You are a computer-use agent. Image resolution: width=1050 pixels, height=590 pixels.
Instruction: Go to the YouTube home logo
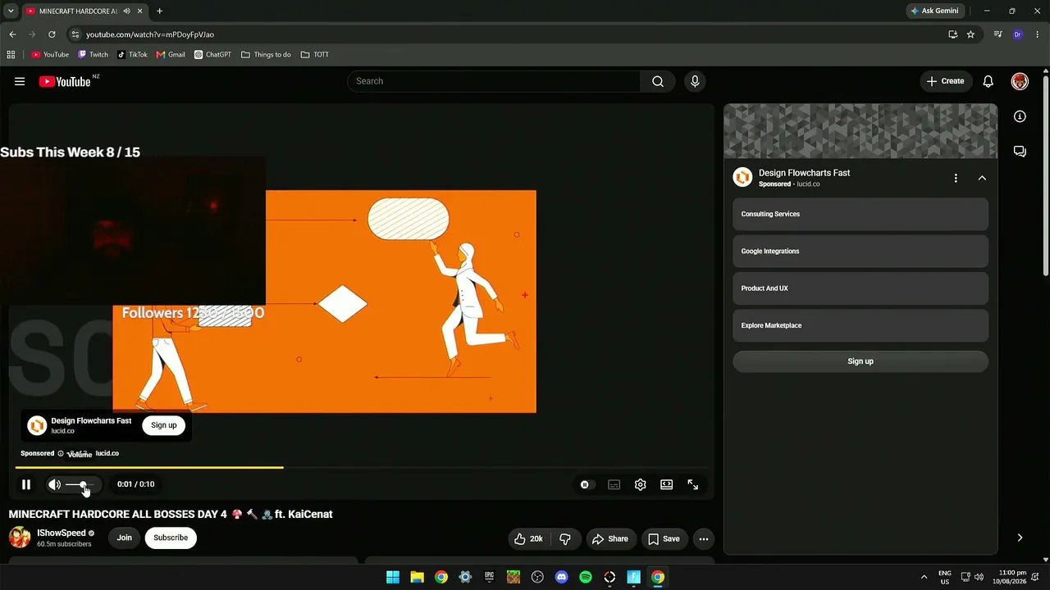[x=65, y=81]
